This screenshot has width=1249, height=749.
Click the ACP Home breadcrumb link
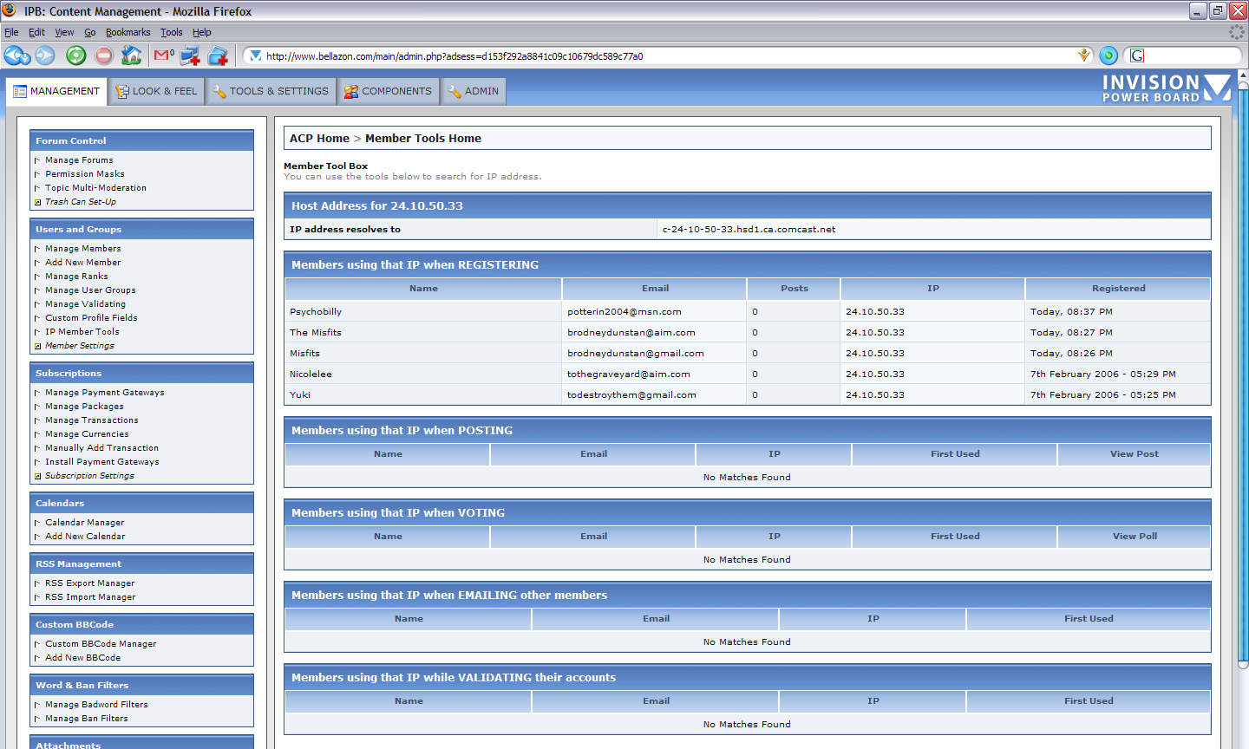coord(319,139)
